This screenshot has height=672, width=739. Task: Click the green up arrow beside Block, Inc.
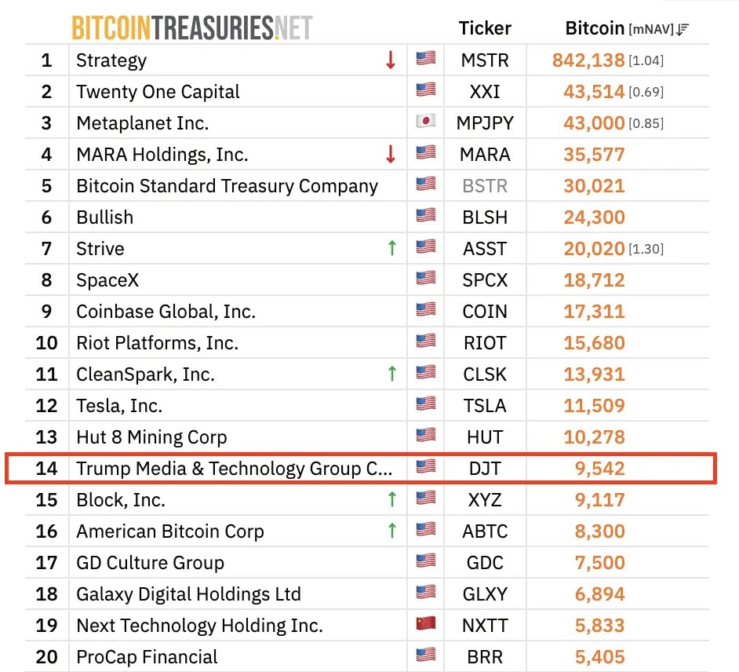click(x=391, y=499)
